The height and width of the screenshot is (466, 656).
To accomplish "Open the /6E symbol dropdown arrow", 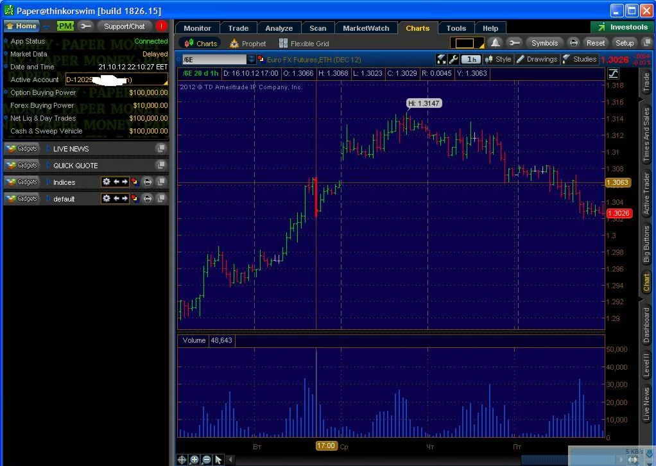I will click(251, 60).
